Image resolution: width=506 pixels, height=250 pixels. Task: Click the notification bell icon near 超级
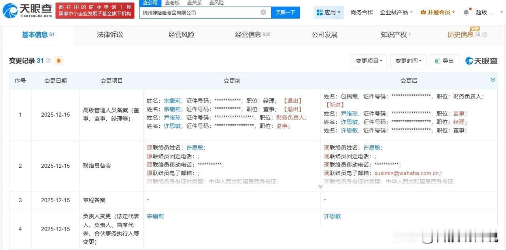pos(466,12)
